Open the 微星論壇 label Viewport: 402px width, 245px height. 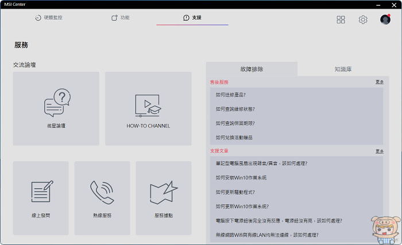56,126
